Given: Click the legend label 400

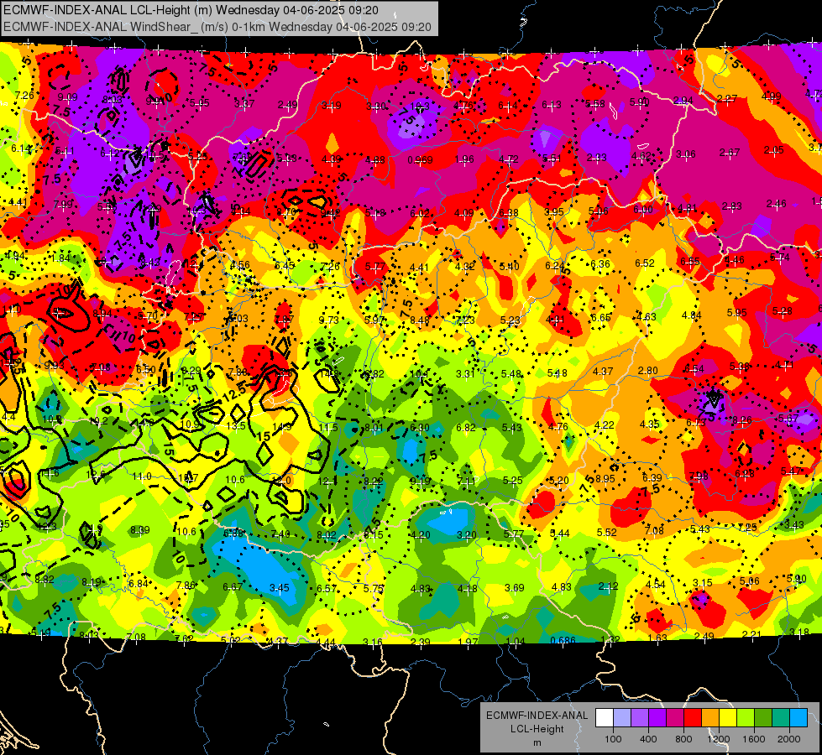Looking at the screenshot, I should tap(648, 739).
